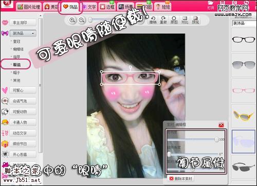Select 其他 in the accessories list
This screenshot has height=186, width=257.
click(16, 80)
